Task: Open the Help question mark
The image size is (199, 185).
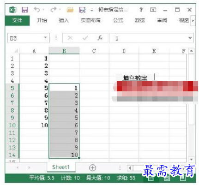Action: point(141,10)
